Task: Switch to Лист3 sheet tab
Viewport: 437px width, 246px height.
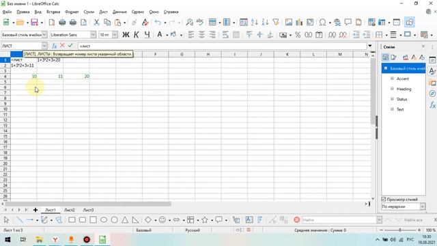Action: pos(88,210)
